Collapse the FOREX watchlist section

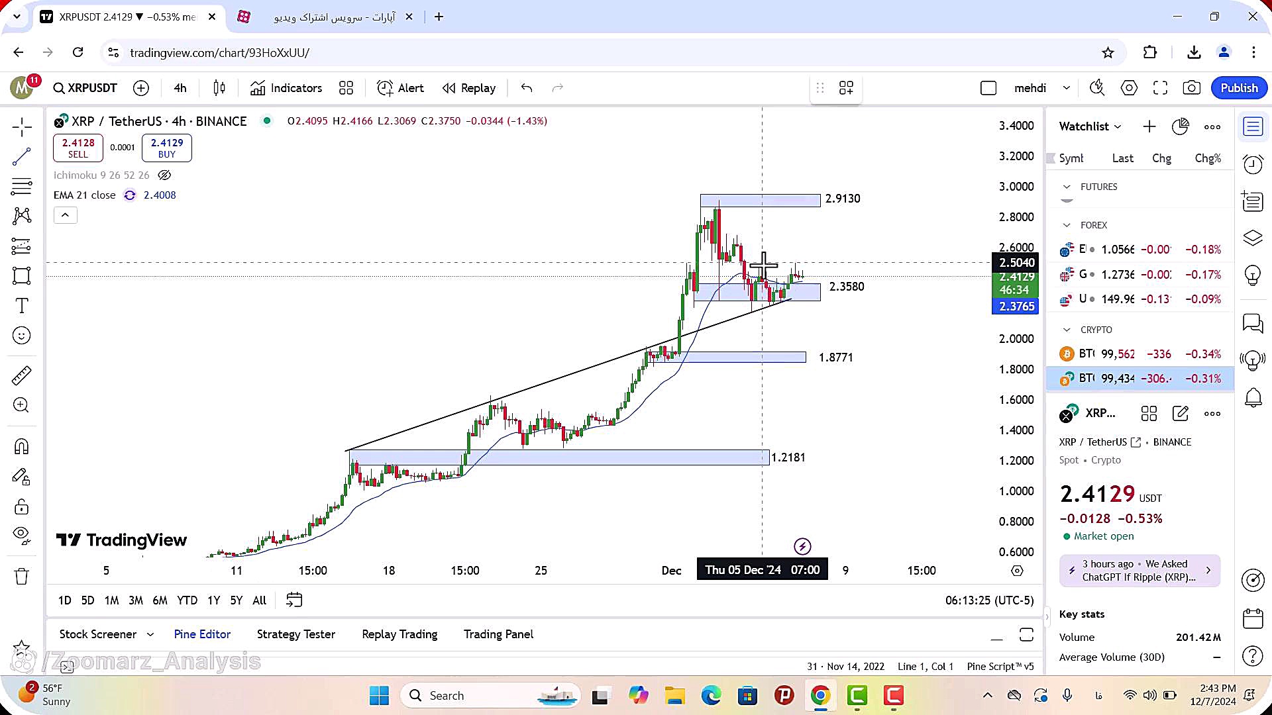1067,225
